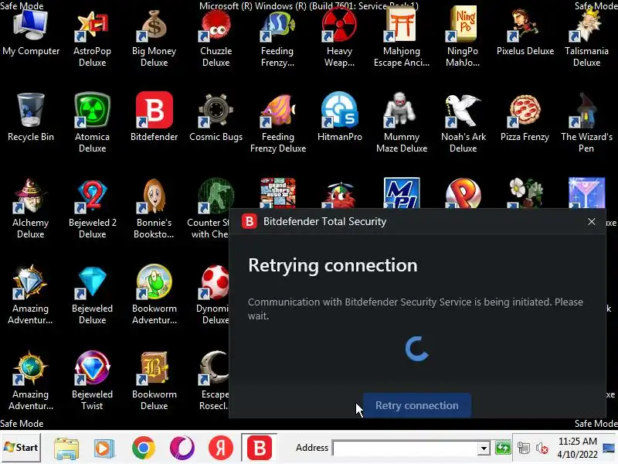This screenshot has width=618, height=464.
Task: Expand the Address bar dropdown arrow
Action: click(484, 449)
